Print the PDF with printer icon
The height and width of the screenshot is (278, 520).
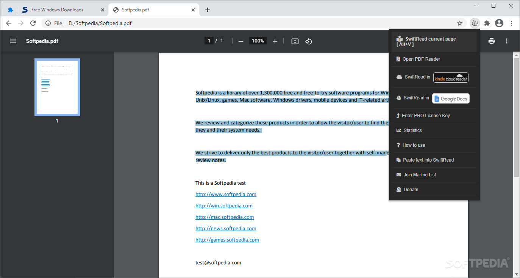(492, 41)
